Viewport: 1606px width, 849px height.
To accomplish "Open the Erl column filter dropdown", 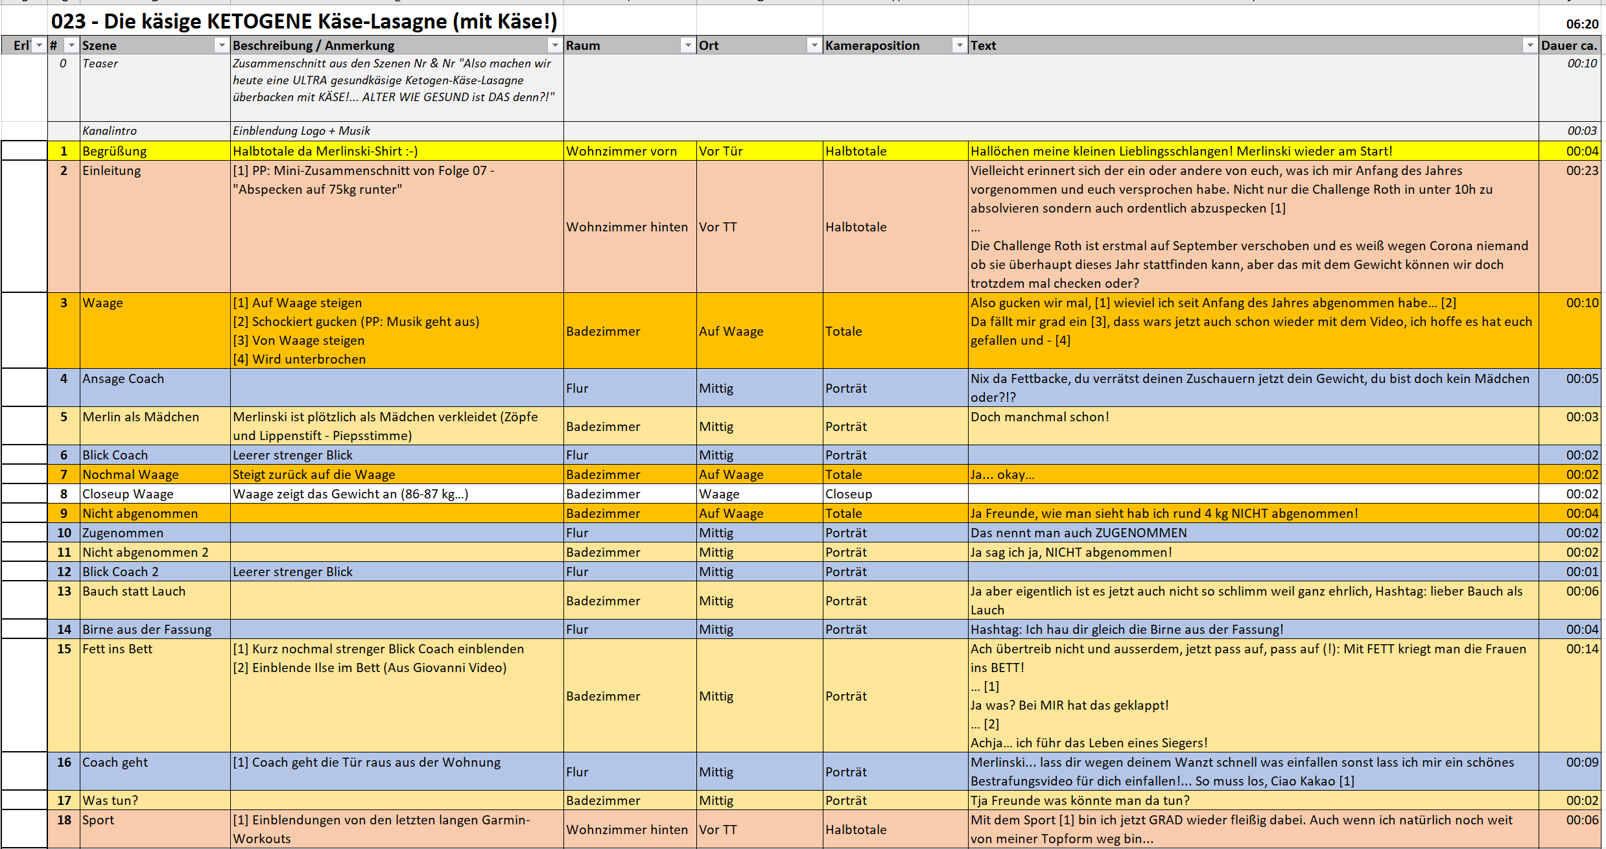I will [39, 45].
